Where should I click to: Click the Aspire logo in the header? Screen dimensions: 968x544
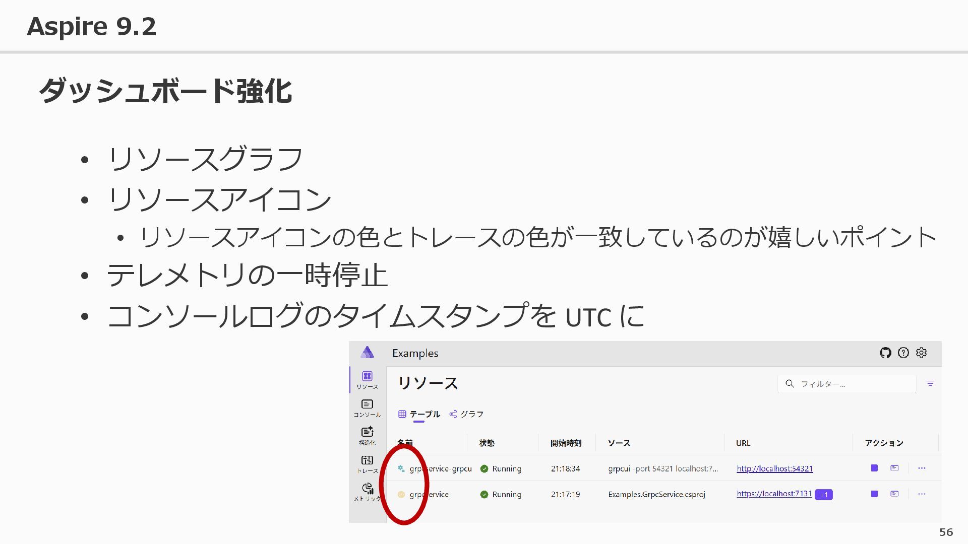tap(367, 353)
